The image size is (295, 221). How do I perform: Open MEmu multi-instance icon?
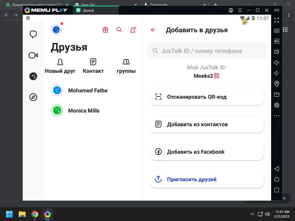[x=277, y=52]
